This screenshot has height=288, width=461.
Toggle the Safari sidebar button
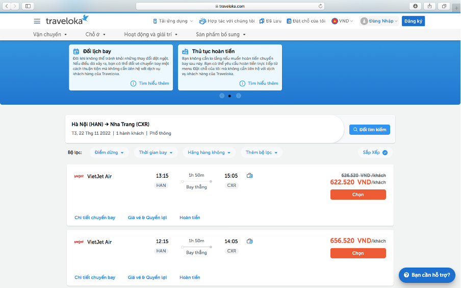tap(28, 6)
